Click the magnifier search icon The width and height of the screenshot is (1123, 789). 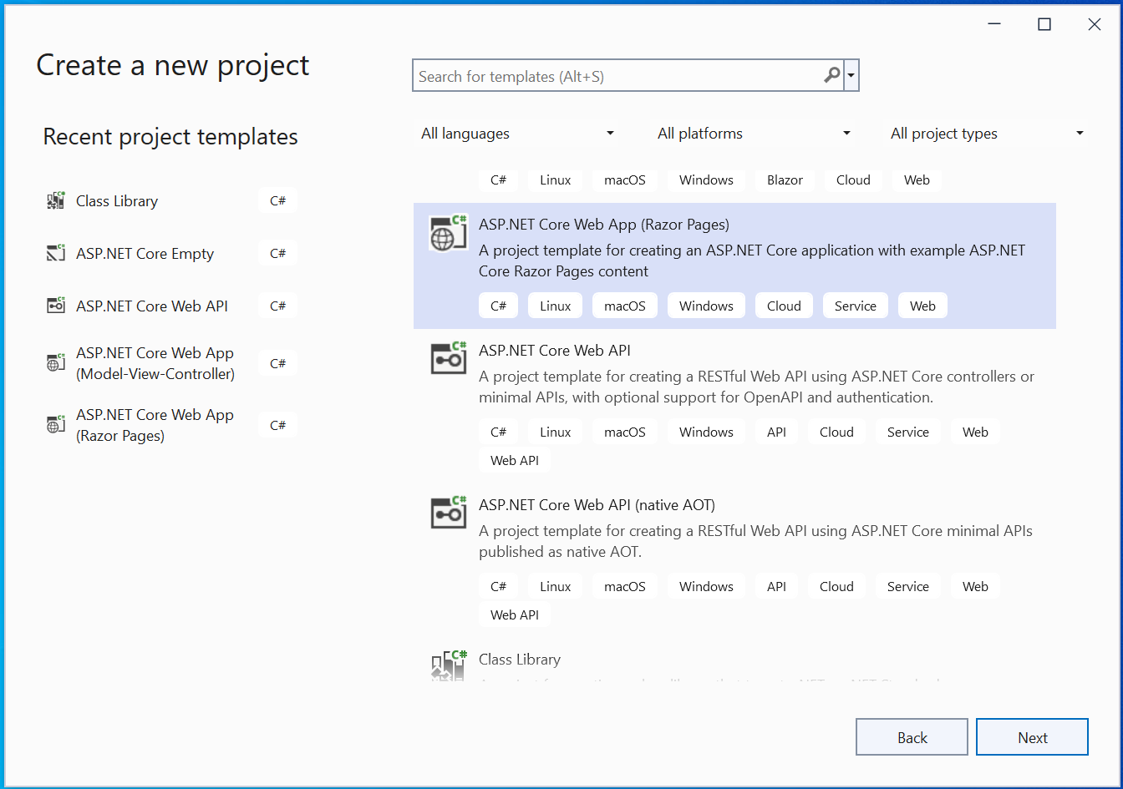[x=832, y=75]
